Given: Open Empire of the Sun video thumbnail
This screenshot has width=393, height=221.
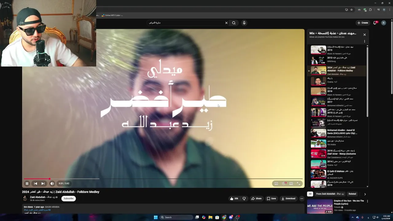Looking at the screenshot, I should pyautogui.click(x=320, y=207).
